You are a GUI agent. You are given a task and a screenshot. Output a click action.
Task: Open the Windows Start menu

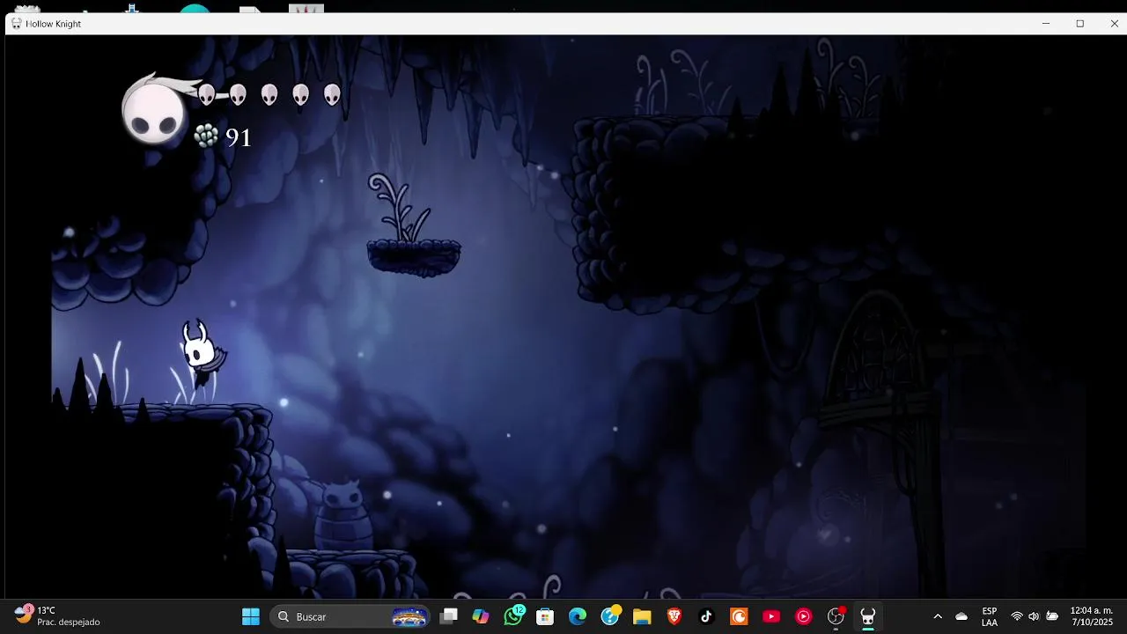click(x=251, y=616)
